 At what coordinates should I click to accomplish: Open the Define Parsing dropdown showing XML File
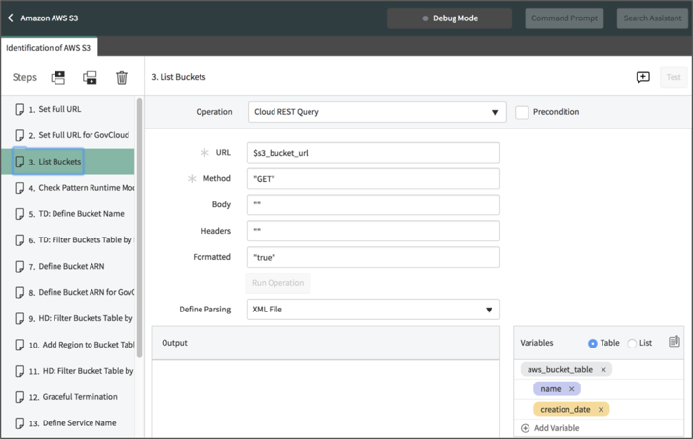(x=374, y=310)
